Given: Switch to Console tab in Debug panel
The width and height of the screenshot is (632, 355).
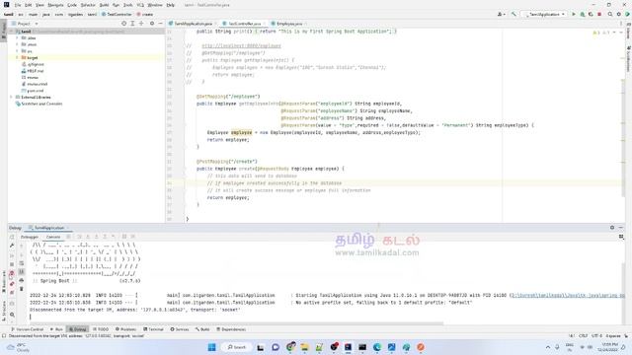Looking at the screenshot, I should click(x=53, y=237).
